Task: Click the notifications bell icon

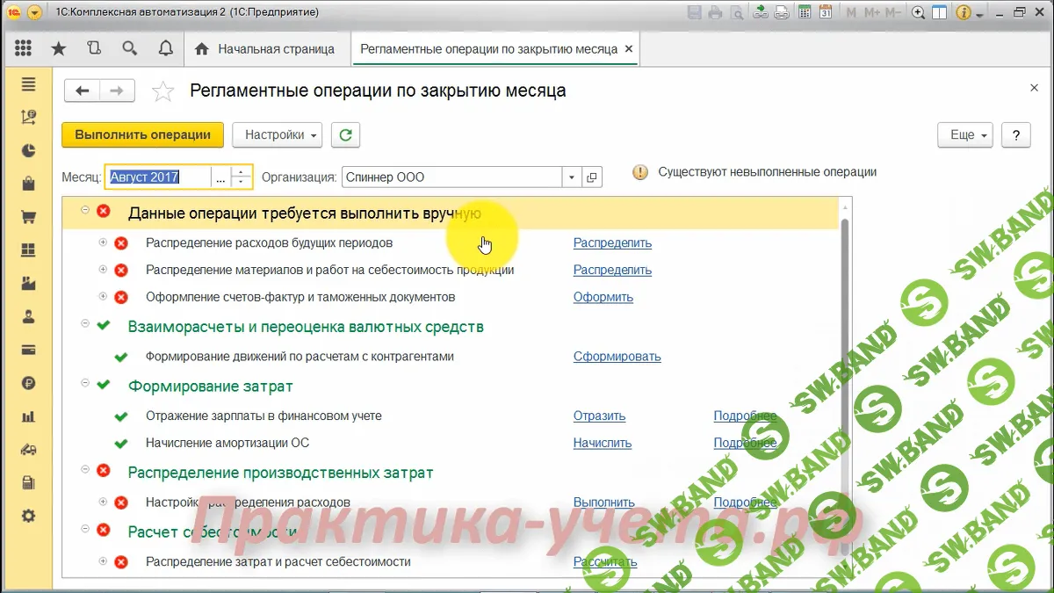Action: point(165,49)
